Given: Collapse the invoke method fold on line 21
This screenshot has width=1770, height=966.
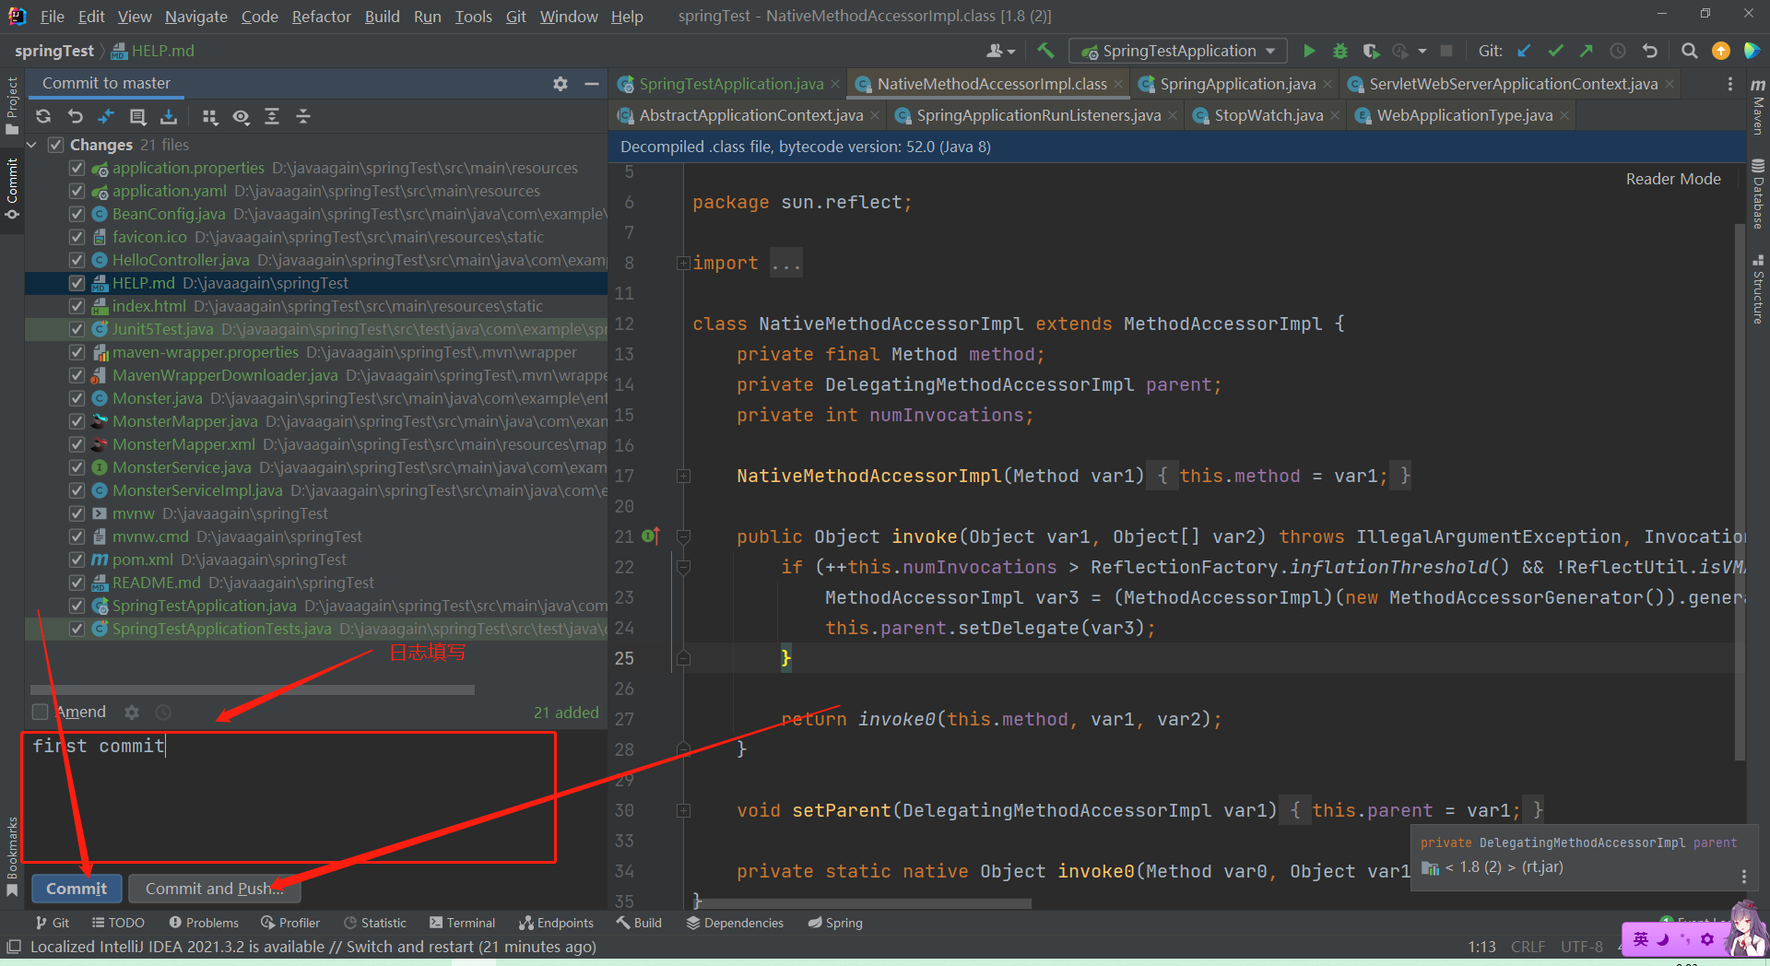Looking at the screenshot, I should (683, 536).
